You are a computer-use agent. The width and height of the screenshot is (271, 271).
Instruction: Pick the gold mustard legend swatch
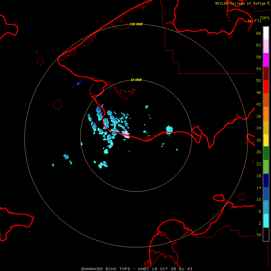[266, 127]
